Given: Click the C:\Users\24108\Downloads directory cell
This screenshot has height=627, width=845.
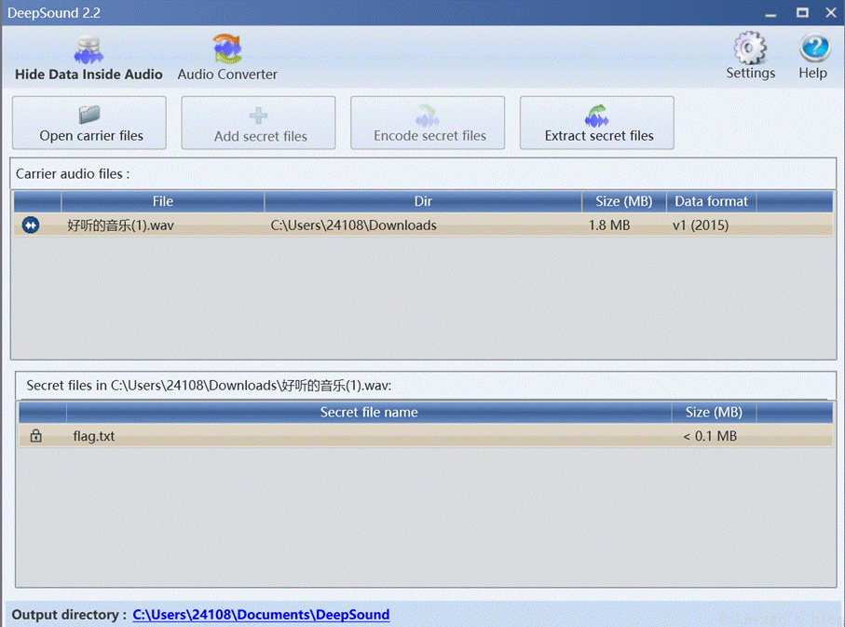Looking at the screenshot, I should [353, 225].
